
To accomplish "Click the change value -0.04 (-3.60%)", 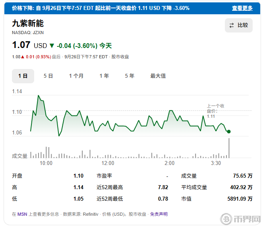I will (x=77, y=46).
